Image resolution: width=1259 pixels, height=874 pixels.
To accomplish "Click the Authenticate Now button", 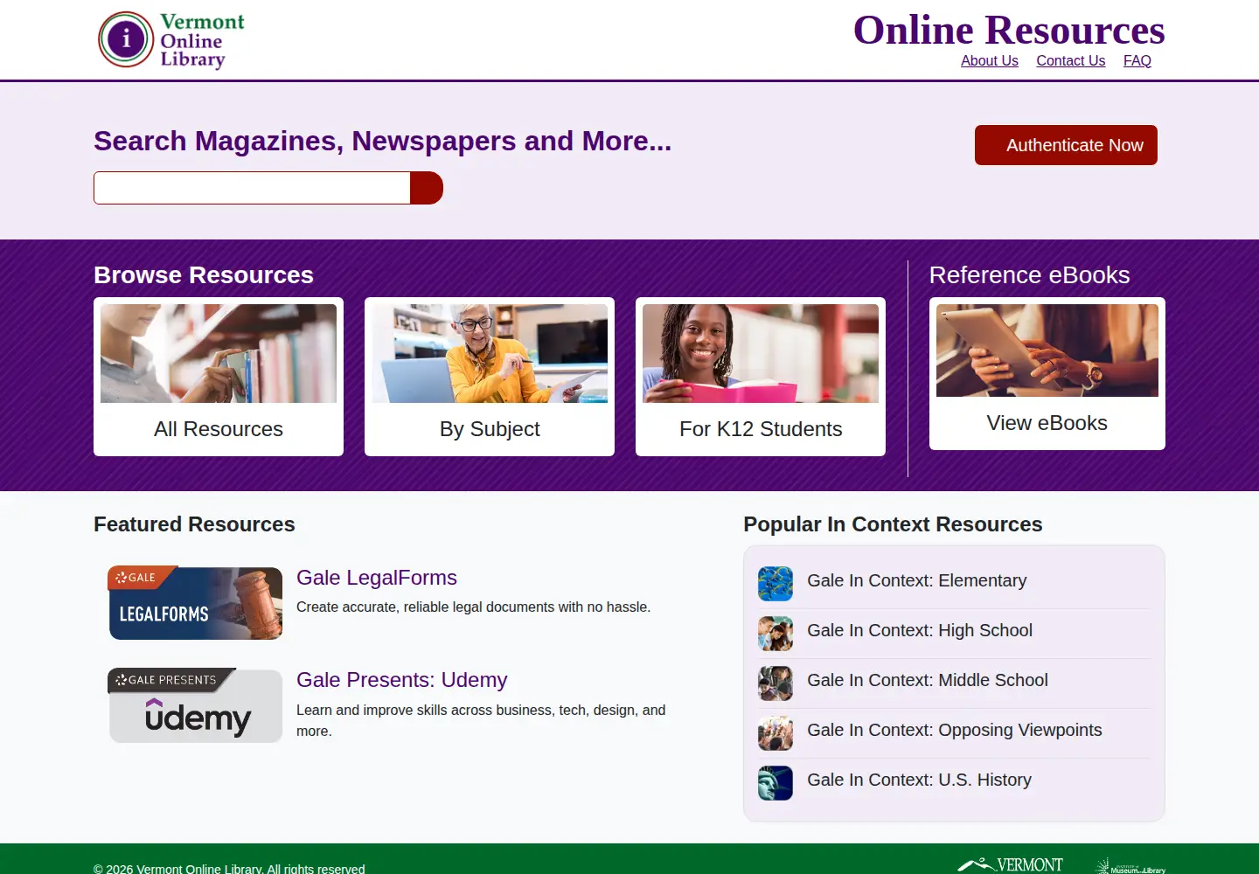I will coord(1066,145).
